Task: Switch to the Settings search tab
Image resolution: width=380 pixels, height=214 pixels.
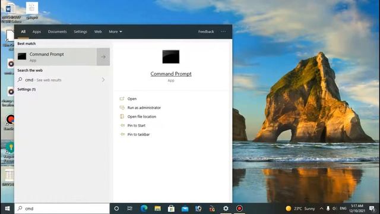Action: [x=80, y=32]
